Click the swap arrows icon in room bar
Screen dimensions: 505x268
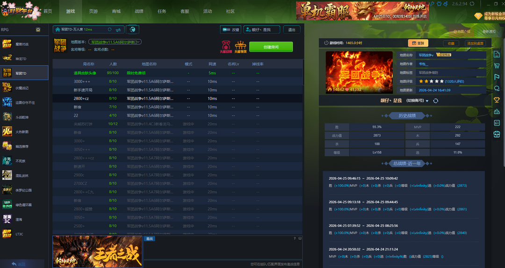[x=118, y=29]
